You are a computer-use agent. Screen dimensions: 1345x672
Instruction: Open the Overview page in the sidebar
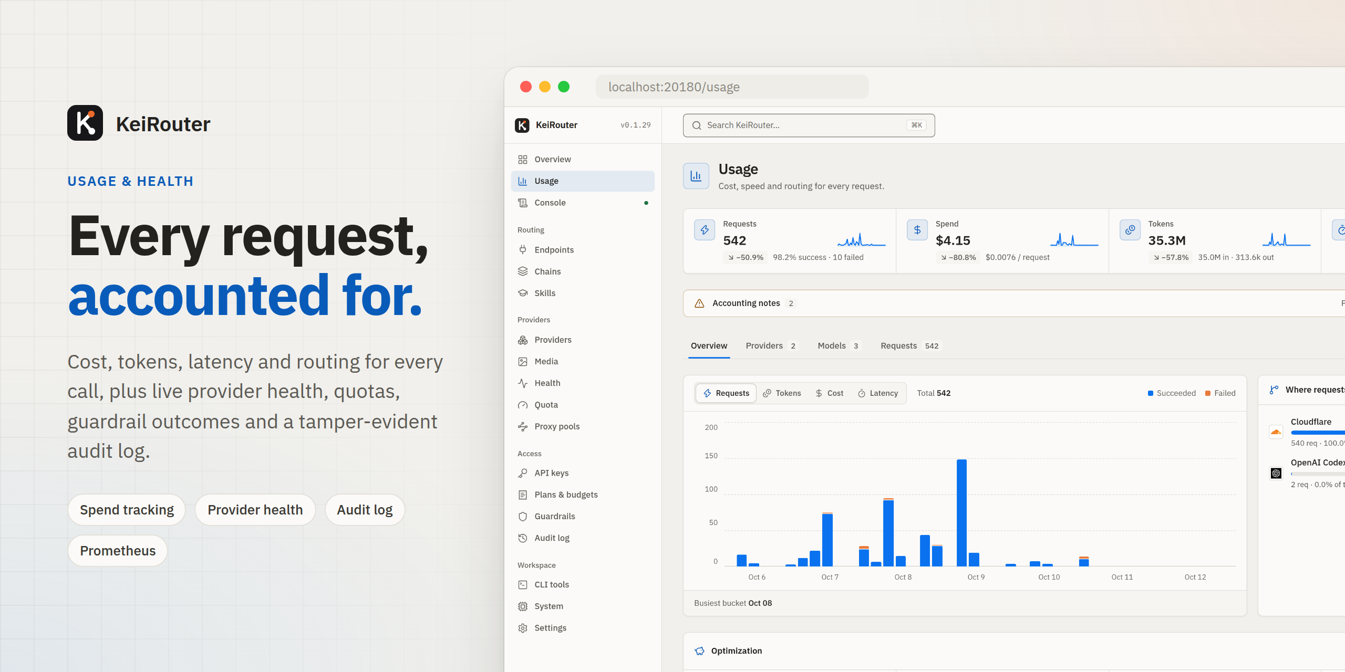pyautogui.click(x=582, y=159)
